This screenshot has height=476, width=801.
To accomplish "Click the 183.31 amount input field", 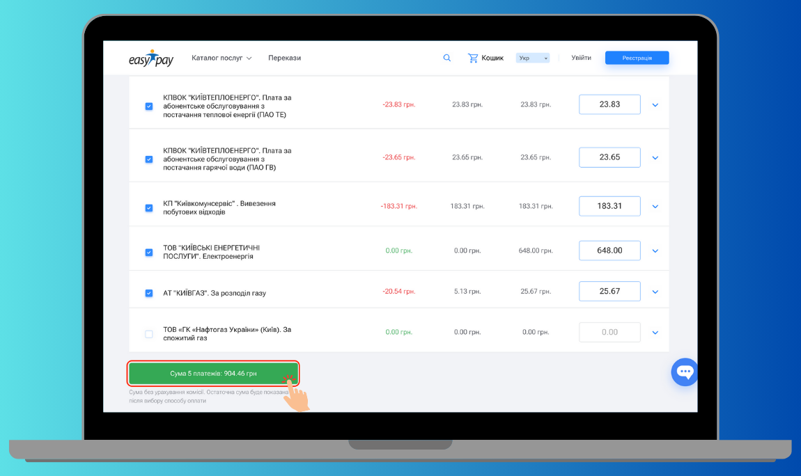I will [609, 206].
